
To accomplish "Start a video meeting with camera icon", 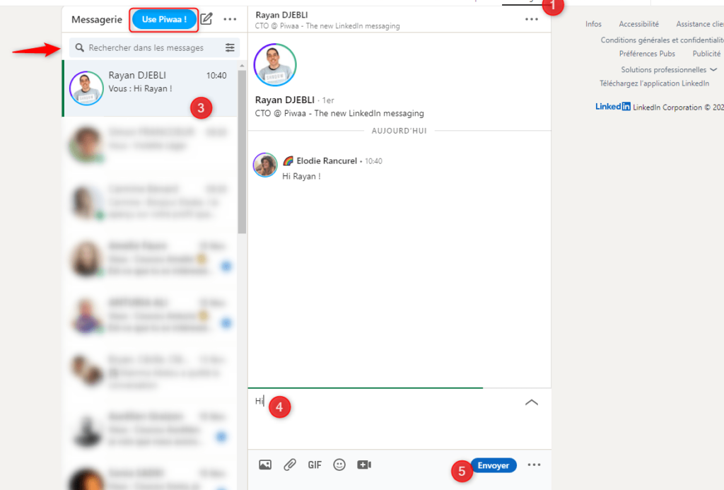I will tap(364, 465).
